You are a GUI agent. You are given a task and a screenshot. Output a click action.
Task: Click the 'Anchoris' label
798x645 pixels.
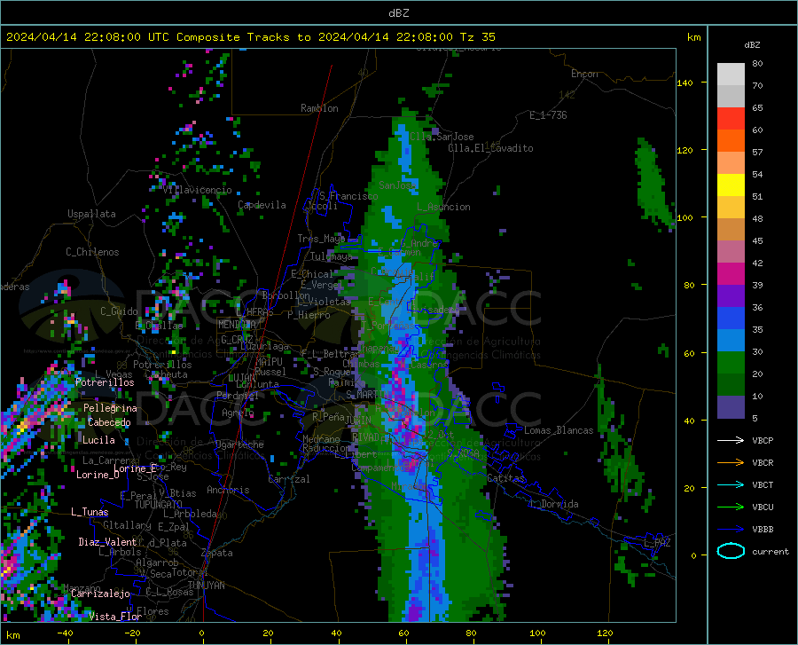[228, 490]
